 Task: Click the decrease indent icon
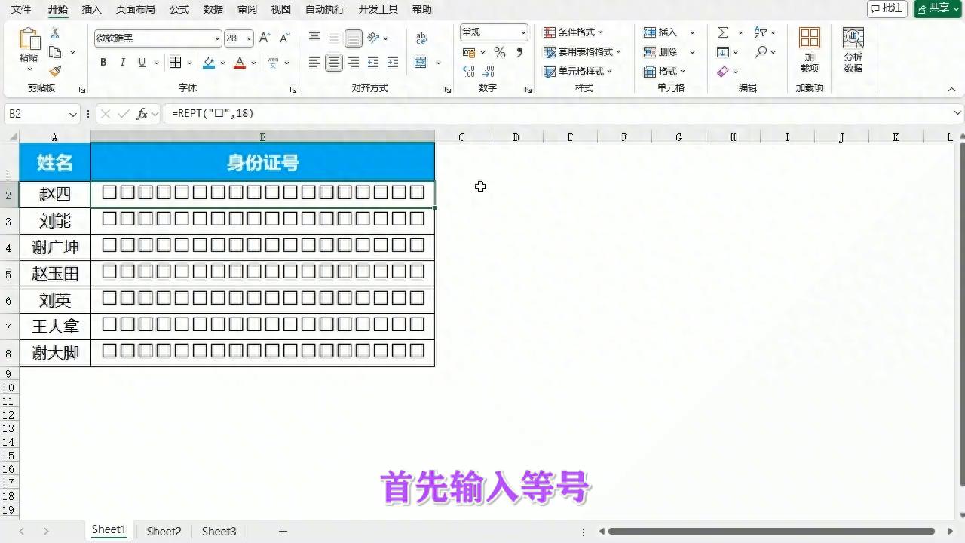[373, 63]
